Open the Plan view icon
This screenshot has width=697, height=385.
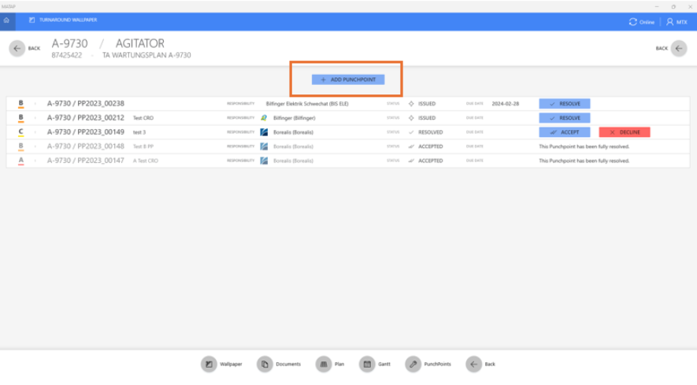click(x=322, y=364)
